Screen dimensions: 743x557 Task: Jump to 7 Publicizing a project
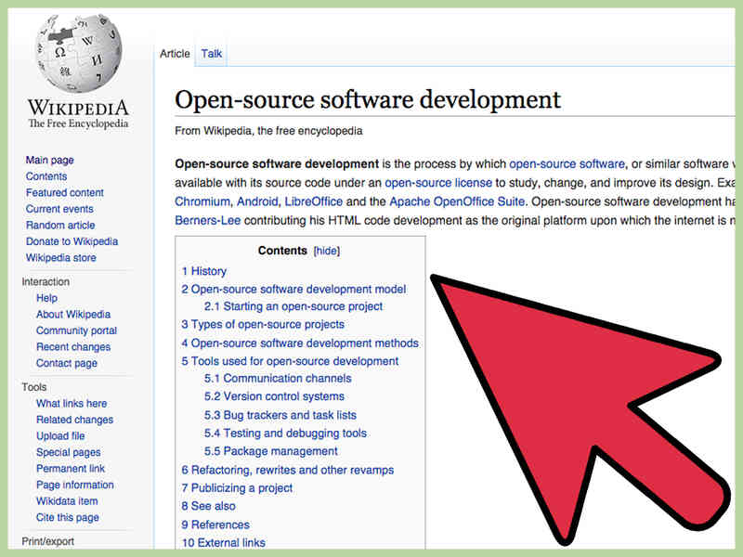point(237,488)
